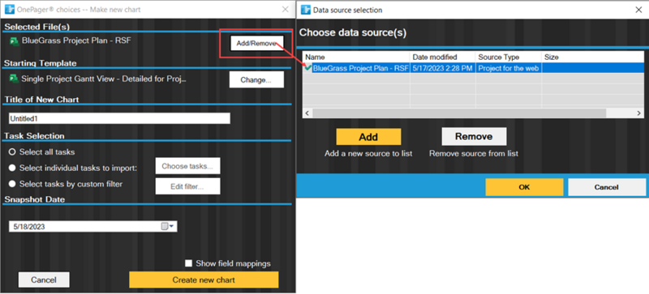Image resolution: width=649 pixels, height=294 pixels.
Task: Click the horizontal scrollbar thumb in source list
Action: tap(459, 113)
